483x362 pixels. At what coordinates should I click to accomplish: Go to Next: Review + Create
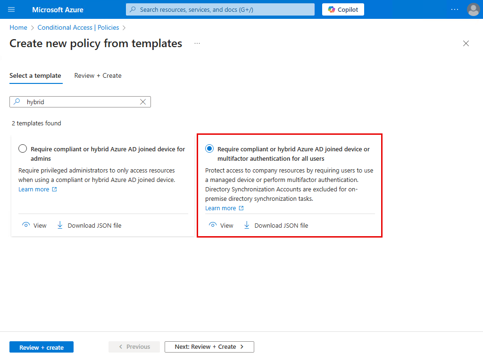tap(209, 347)
